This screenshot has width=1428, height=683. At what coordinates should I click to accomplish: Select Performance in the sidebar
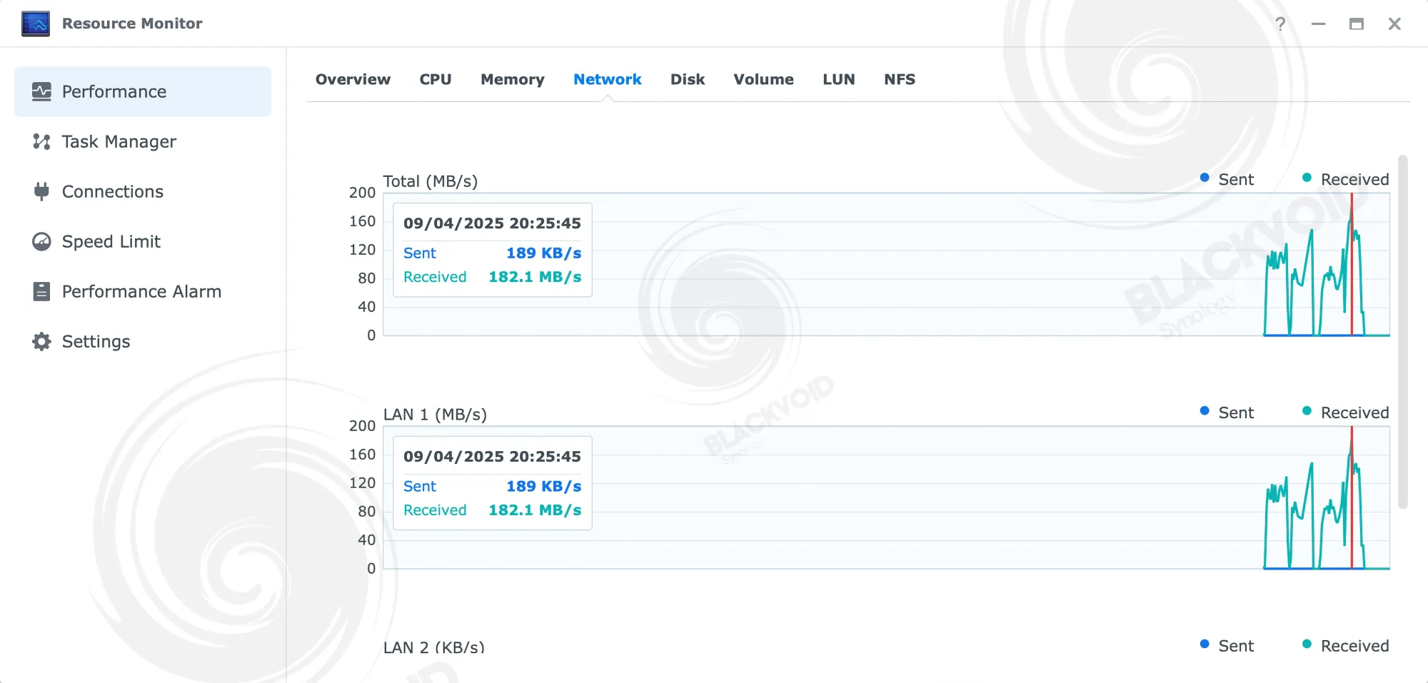click(143, 91)
